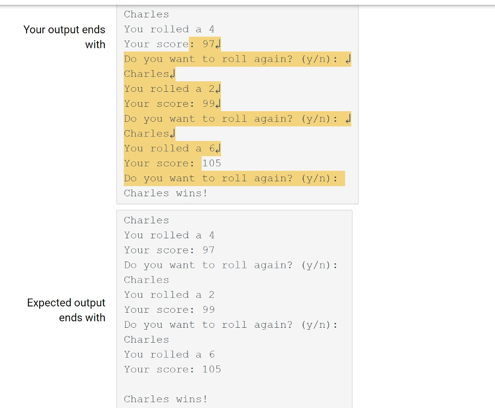Click "Your score: 105" in expected output

tap(172, 369)
